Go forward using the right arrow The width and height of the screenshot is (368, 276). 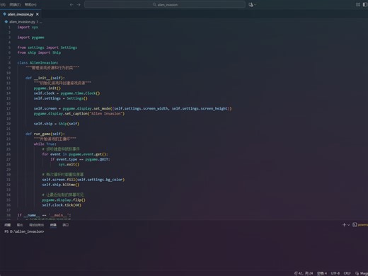(x=79, y=4)
